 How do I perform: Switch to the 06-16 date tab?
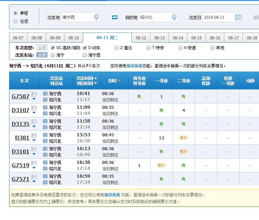pos(215,38)
